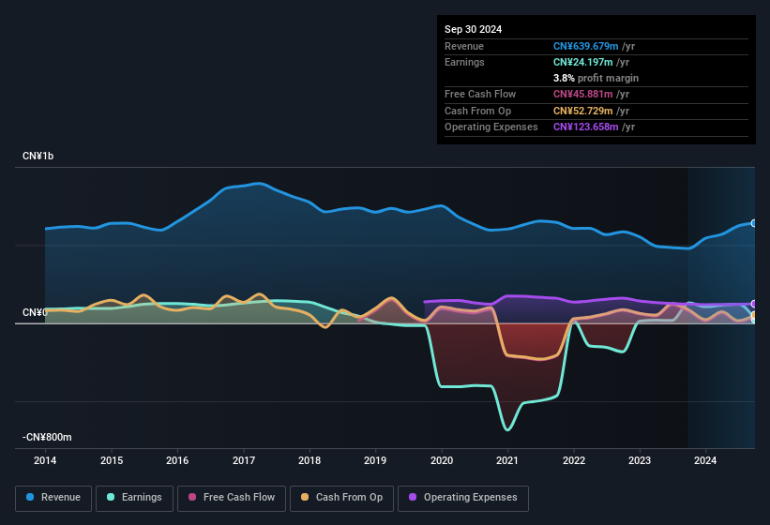Viewport: 770px width, 525px height.
Task: Click the Sep 30 2024 tooltip date
Action: pos(473,29)
